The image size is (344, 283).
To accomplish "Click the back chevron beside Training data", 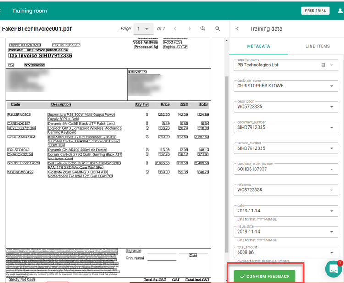I will [x=237, y=29].
